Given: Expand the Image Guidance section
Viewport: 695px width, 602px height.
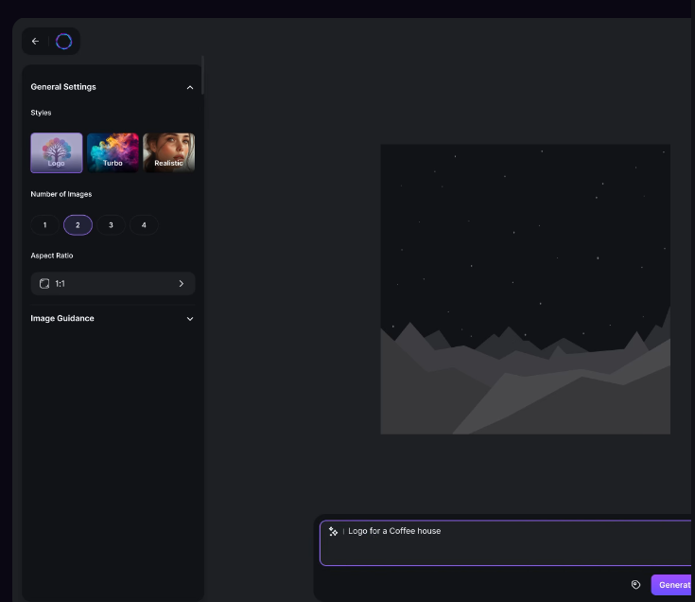Looking at the screenshot, I should tap(190, 319).
